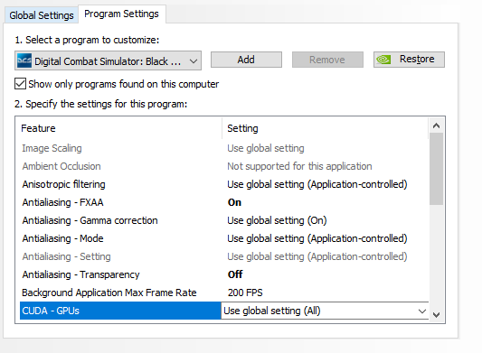Viewport: 482px width, 353px height.
Task: Select the Antialiasing - Mode row
Action: (224, 238)
